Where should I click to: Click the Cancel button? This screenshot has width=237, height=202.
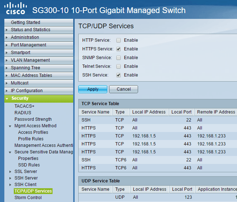coord(124,89)
